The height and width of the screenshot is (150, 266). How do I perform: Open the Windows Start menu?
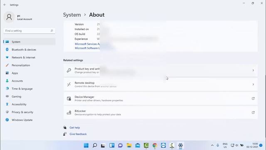[86, 145]
